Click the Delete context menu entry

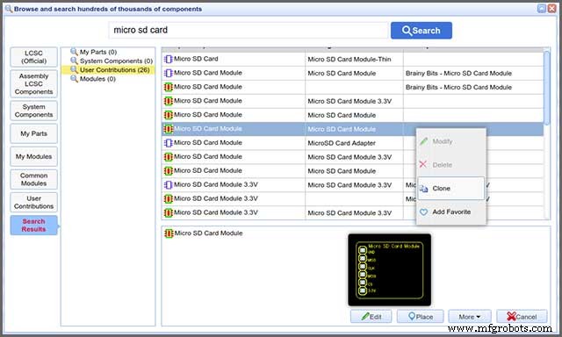point(450,165)
